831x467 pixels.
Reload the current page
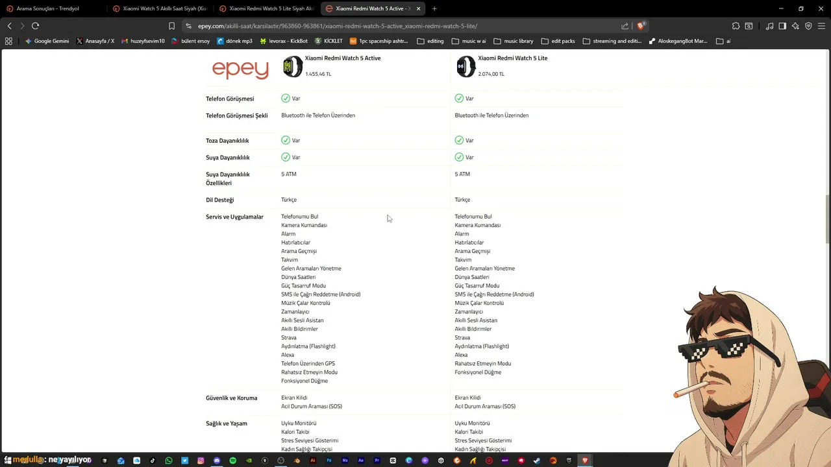coord(35,26)
